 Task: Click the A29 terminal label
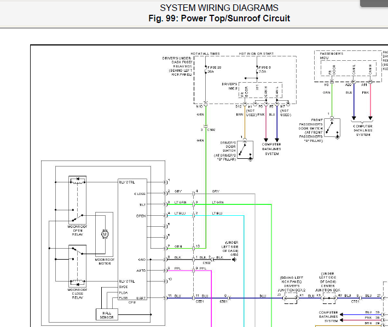click(x=349, y=85)
